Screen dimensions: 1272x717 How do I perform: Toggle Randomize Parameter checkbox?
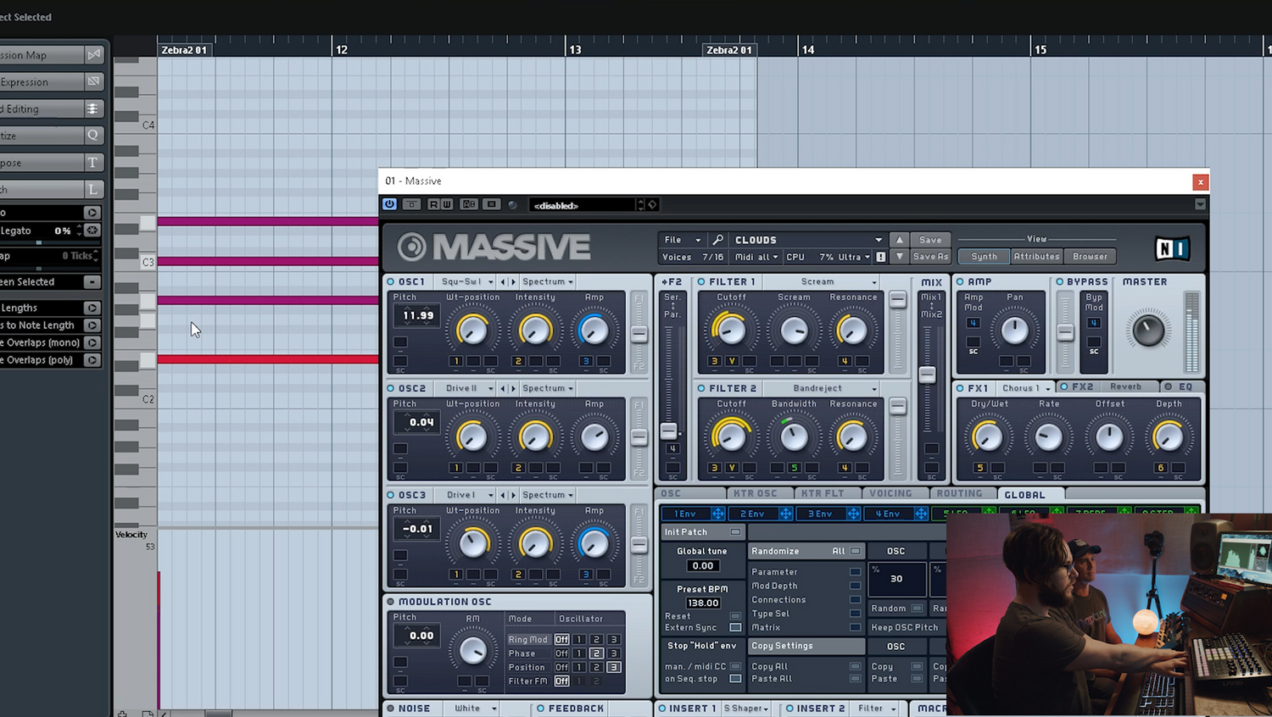pos(855,572)
